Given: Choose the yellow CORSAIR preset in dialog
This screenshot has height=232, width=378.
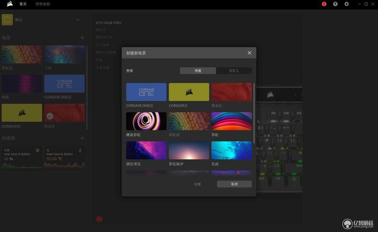Looking at the screenshot, I should [x=189, y=92].
